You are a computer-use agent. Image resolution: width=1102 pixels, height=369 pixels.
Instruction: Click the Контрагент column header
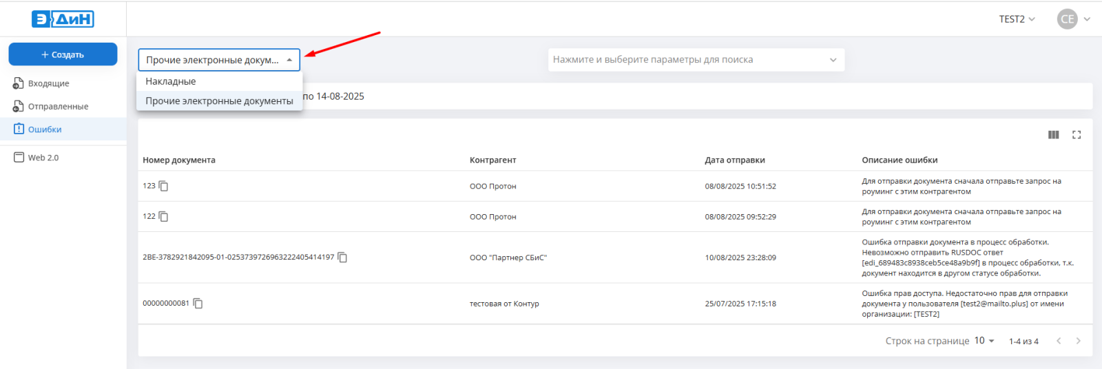493,160
